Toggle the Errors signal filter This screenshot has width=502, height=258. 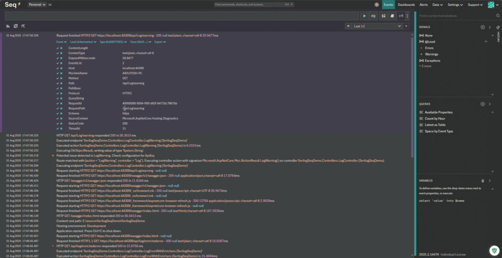(x=429, y=48)
